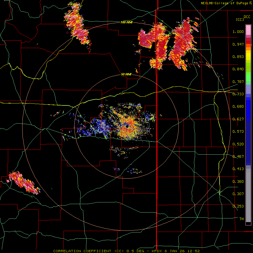Click the 0.307 value on color scale
Image resolution: width=253 pixels, height=253 pixels.
(x=238, y=194)
